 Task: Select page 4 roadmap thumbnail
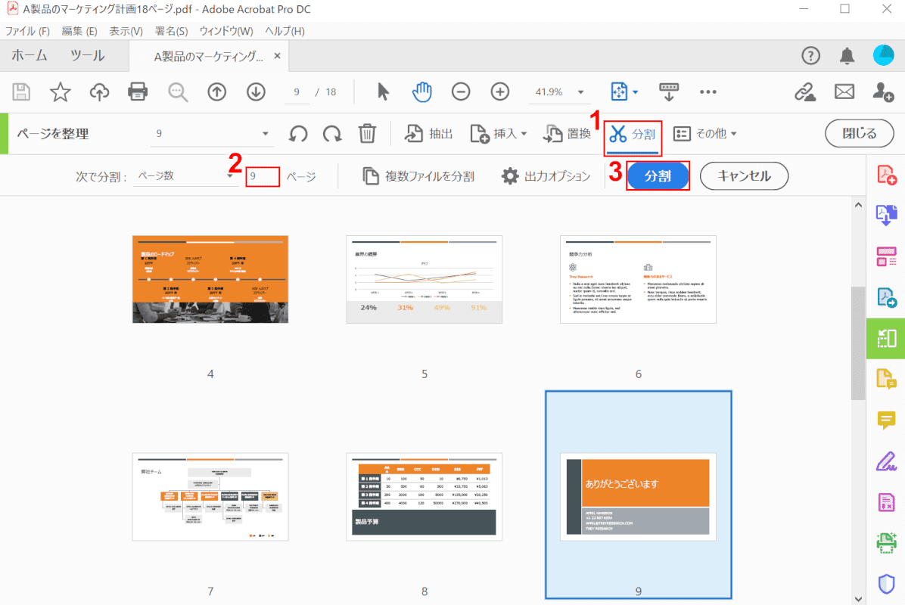point(210,279)
